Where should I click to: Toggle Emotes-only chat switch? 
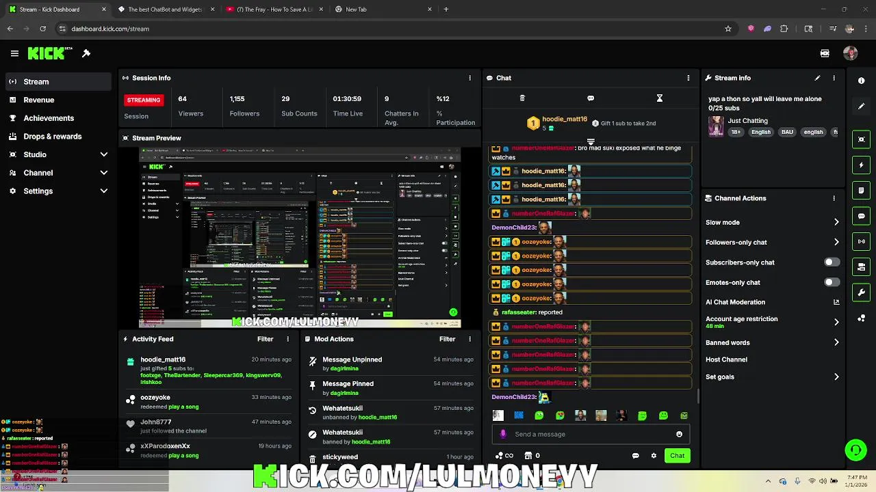(832, 282)
